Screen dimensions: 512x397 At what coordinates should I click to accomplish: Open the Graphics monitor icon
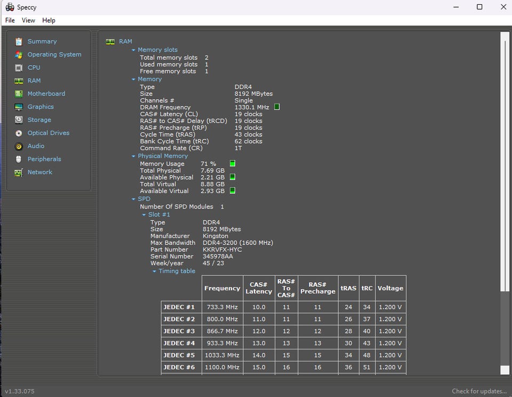pos(19,107)
